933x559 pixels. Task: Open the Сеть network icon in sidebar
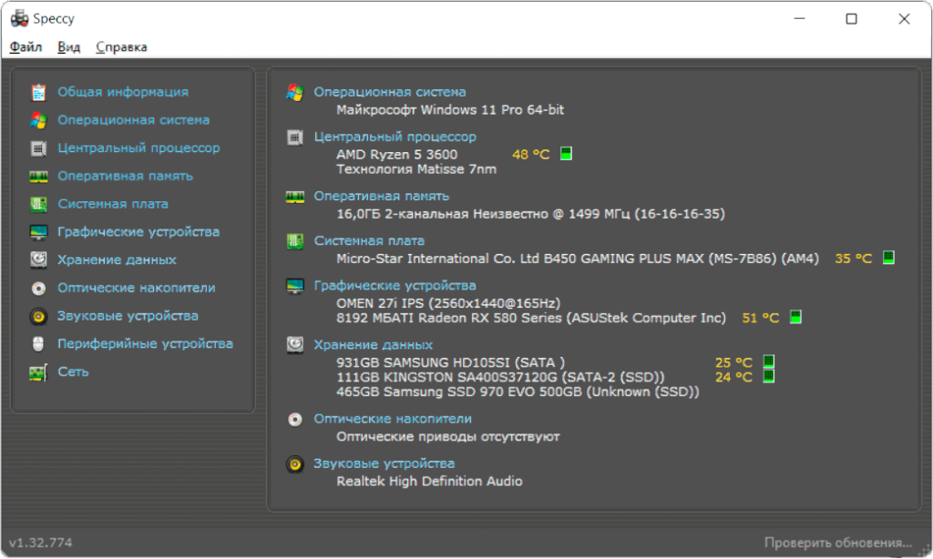tap(38, 372)
